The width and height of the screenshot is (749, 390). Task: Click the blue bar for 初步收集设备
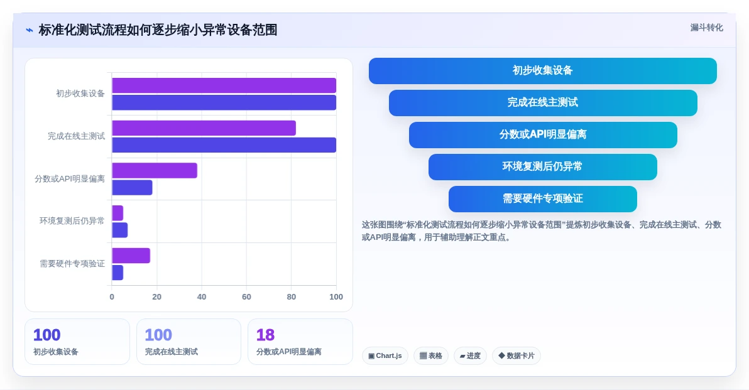pyautogui.click(x=224, y=102)
